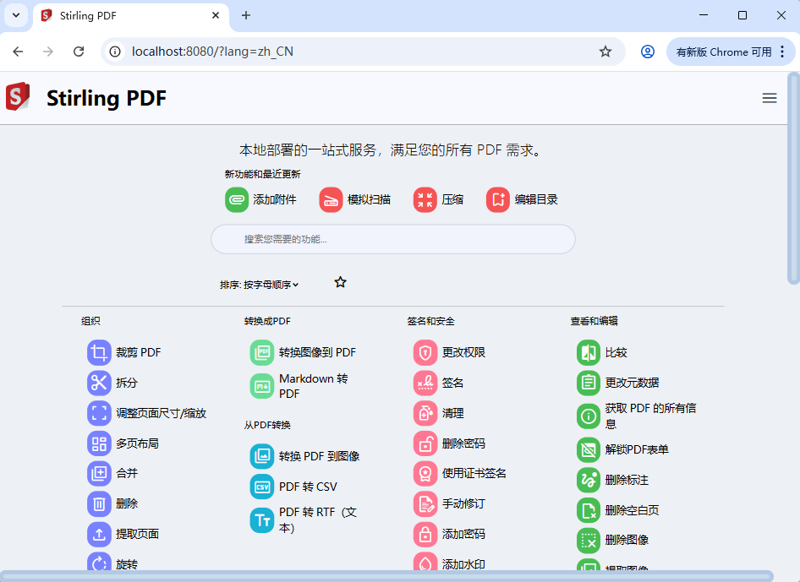This screenshot has width=800, height=582.
Task: Expand the 排序: 按字母顺序 dropdown
Action: pyautogui.click(x=259, y=285)
